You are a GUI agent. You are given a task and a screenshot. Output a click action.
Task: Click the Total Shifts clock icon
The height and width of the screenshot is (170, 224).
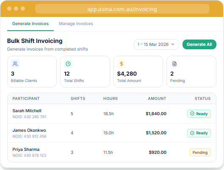(x=68, y=64)
